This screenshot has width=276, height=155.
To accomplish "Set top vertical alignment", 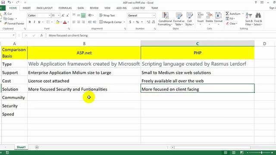I will pos(74,15).
